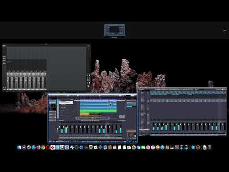Add a new desktop with plus button

point(225,30)
